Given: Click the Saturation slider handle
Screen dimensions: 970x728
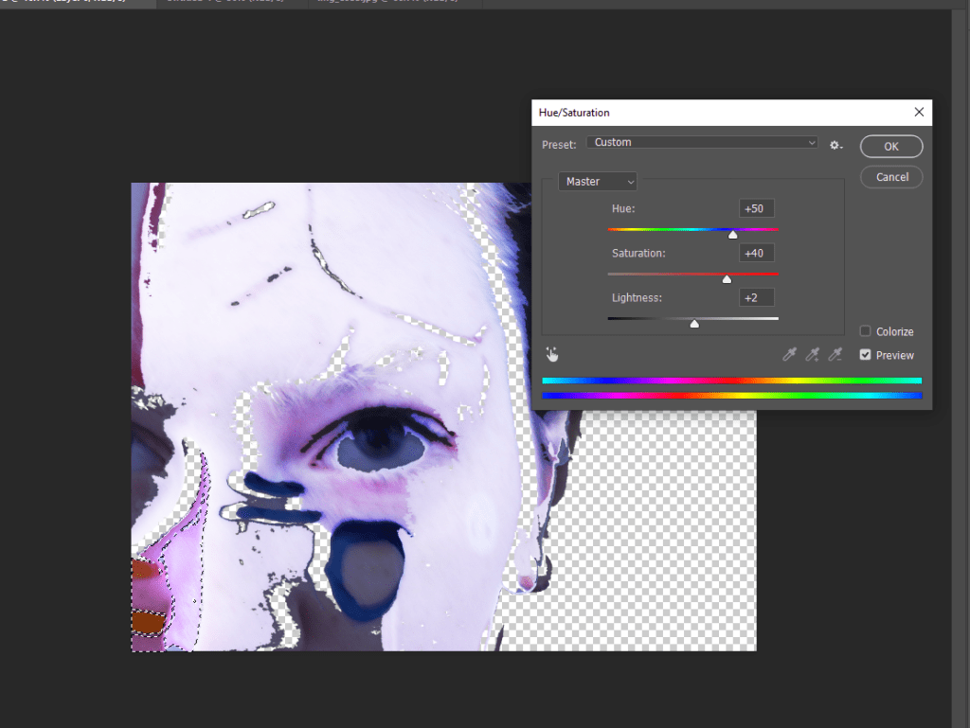Looking at the screenshot, I should click(x=727, y=278).
